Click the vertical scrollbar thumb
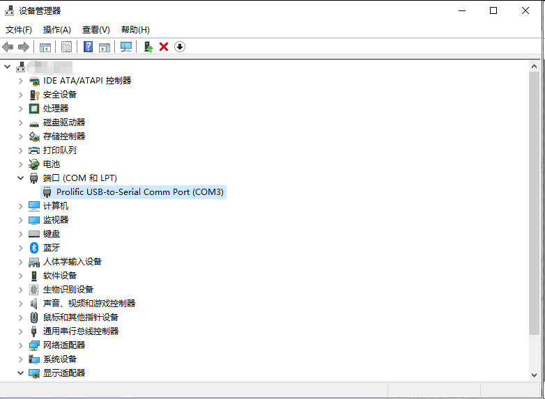Screen dimensions: 545x399 pos(535,203)
